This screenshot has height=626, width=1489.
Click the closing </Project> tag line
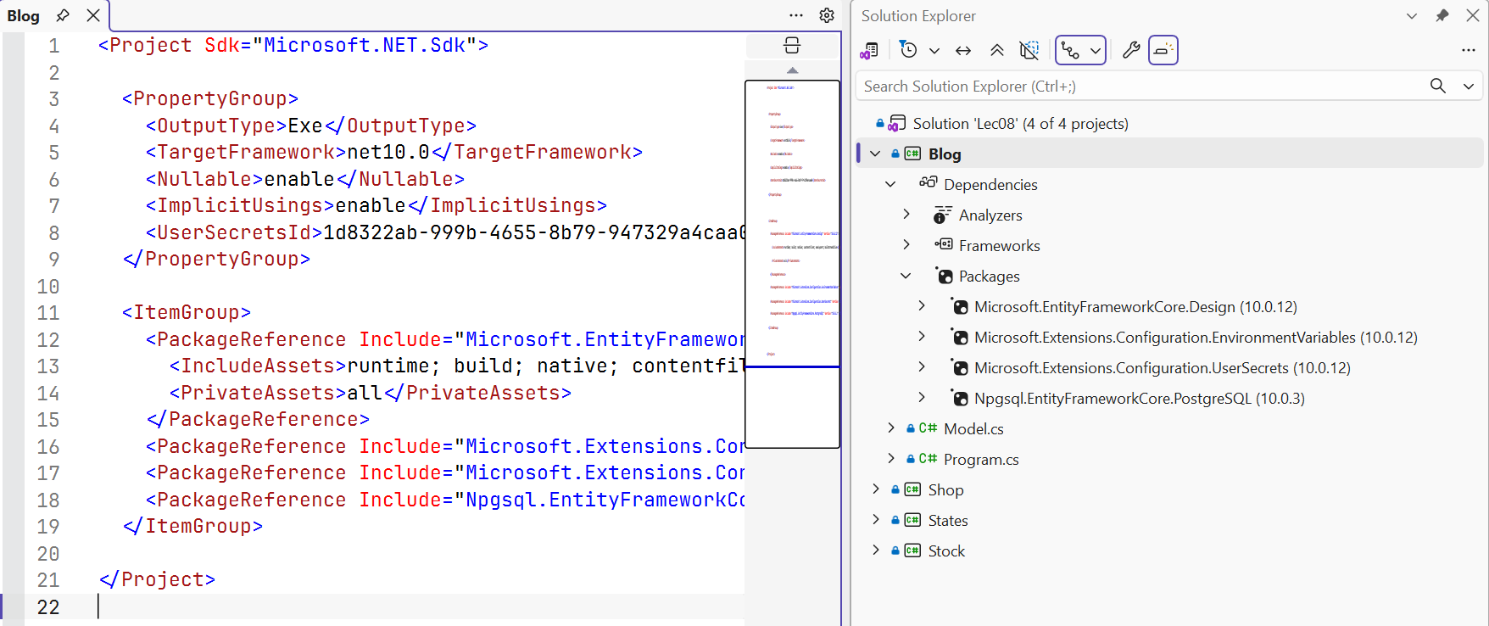click(x=157, y=580)
